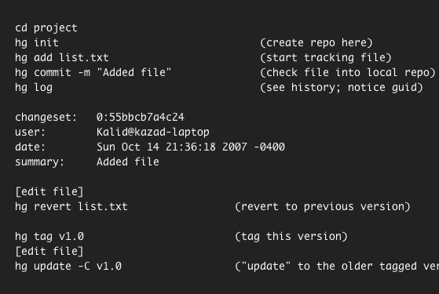This screenshot has height=294, width=439.
Task: Click the 'hg log' command
Action: [x=34, y=88]
